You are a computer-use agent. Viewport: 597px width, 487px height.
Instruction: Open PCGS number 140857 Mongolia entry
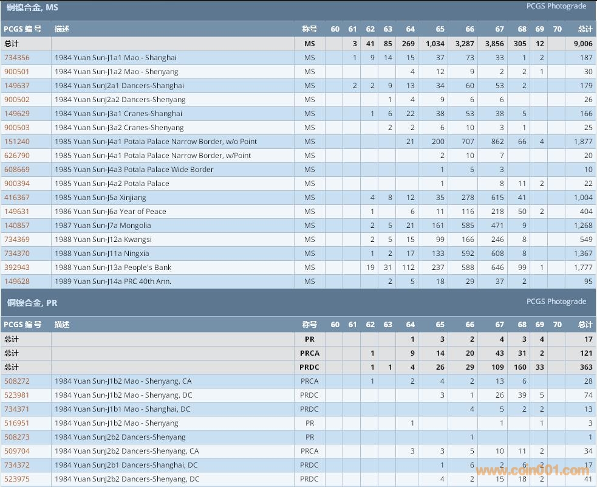coord(17,226)
